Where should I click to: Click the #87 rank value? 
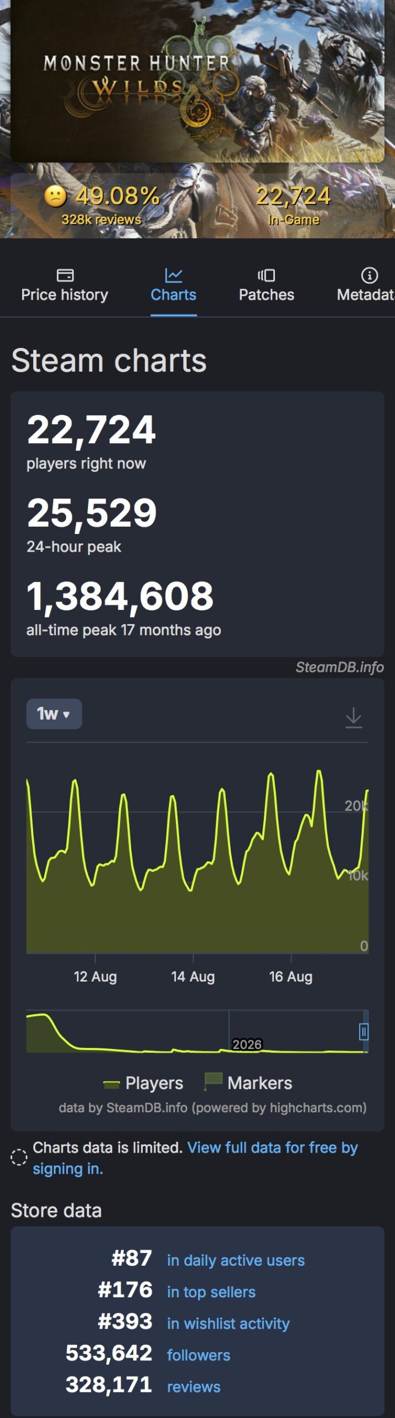tap(132, 1258)
